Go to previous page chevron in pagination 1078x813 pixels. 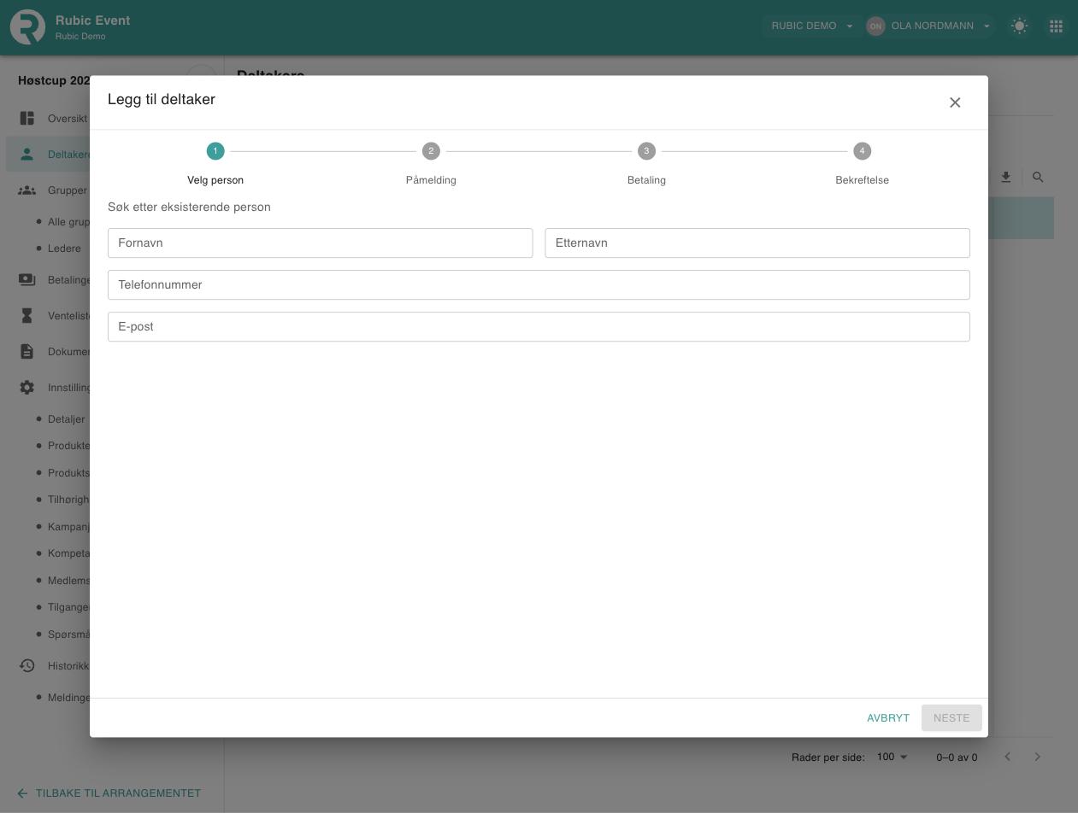[1007, 757]
